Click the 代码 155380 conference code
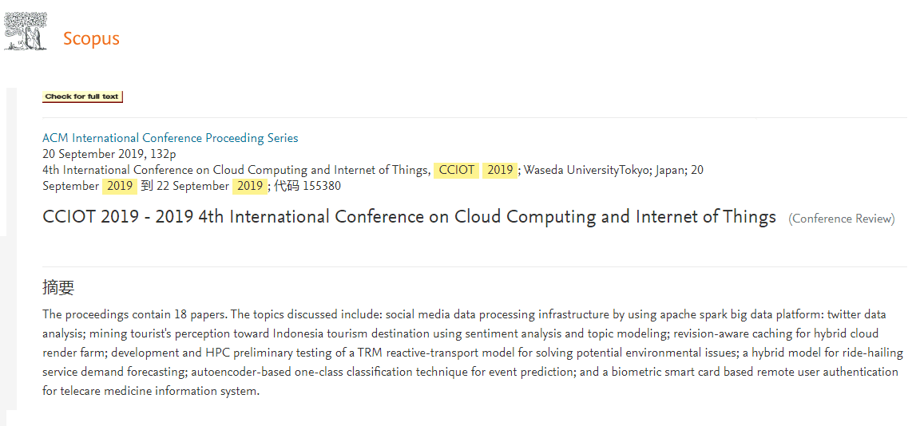This screenshot has height=426, width=920. 307,186
